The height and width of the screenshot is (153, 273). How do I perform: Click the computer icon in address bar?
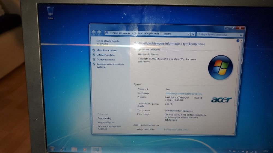[107, 33]
